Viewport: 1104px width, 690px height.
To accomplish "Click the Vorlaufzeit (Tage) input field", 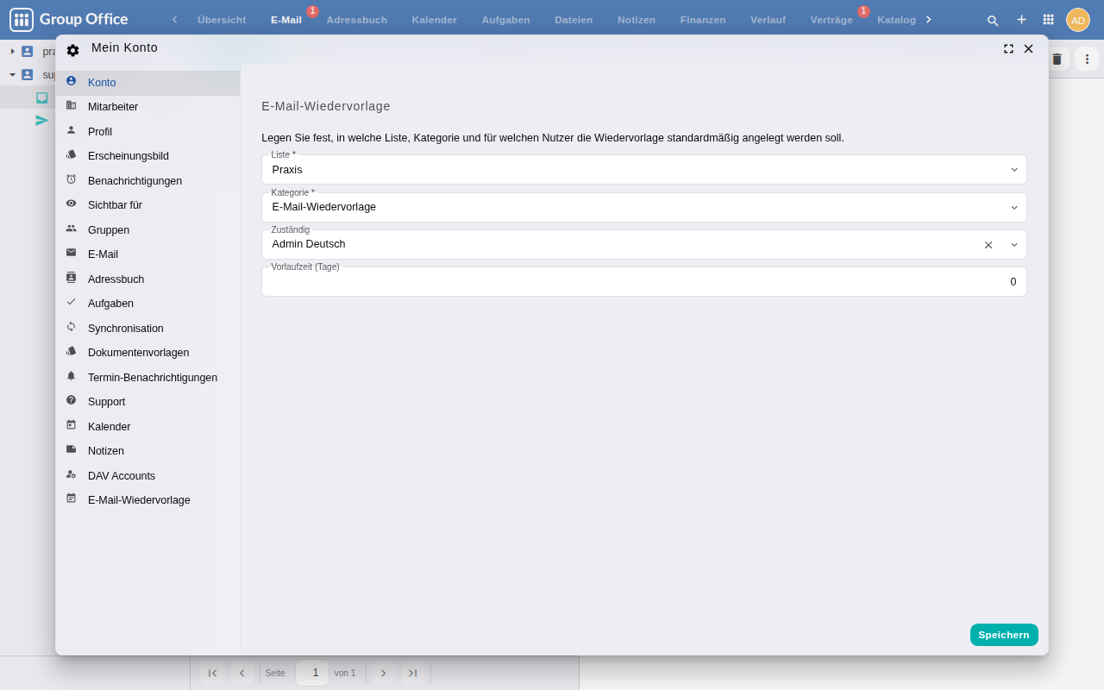I will [x=644, y=282].
